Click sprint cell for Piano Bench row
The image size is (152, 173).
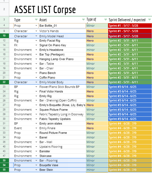coord(130,73)
